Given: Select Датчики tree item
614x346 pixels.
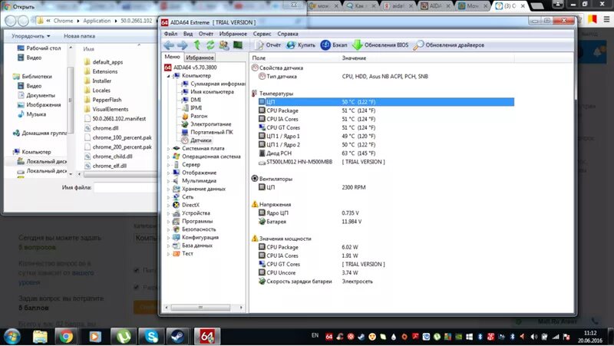Looking at the screenshot, I should 197,140.
